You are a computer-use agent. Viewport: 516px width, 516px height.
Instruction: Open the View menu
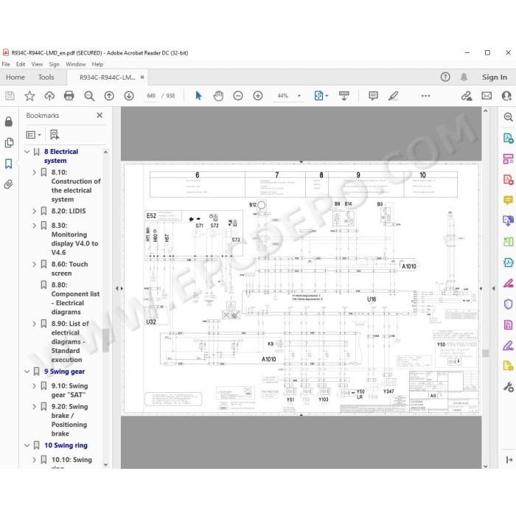point(37,64)
